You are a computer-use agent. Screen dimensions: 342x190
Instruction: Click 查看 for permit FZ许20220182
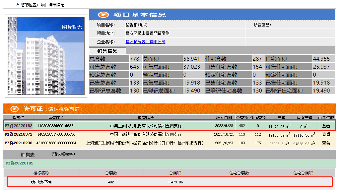(x=326, y=126)
